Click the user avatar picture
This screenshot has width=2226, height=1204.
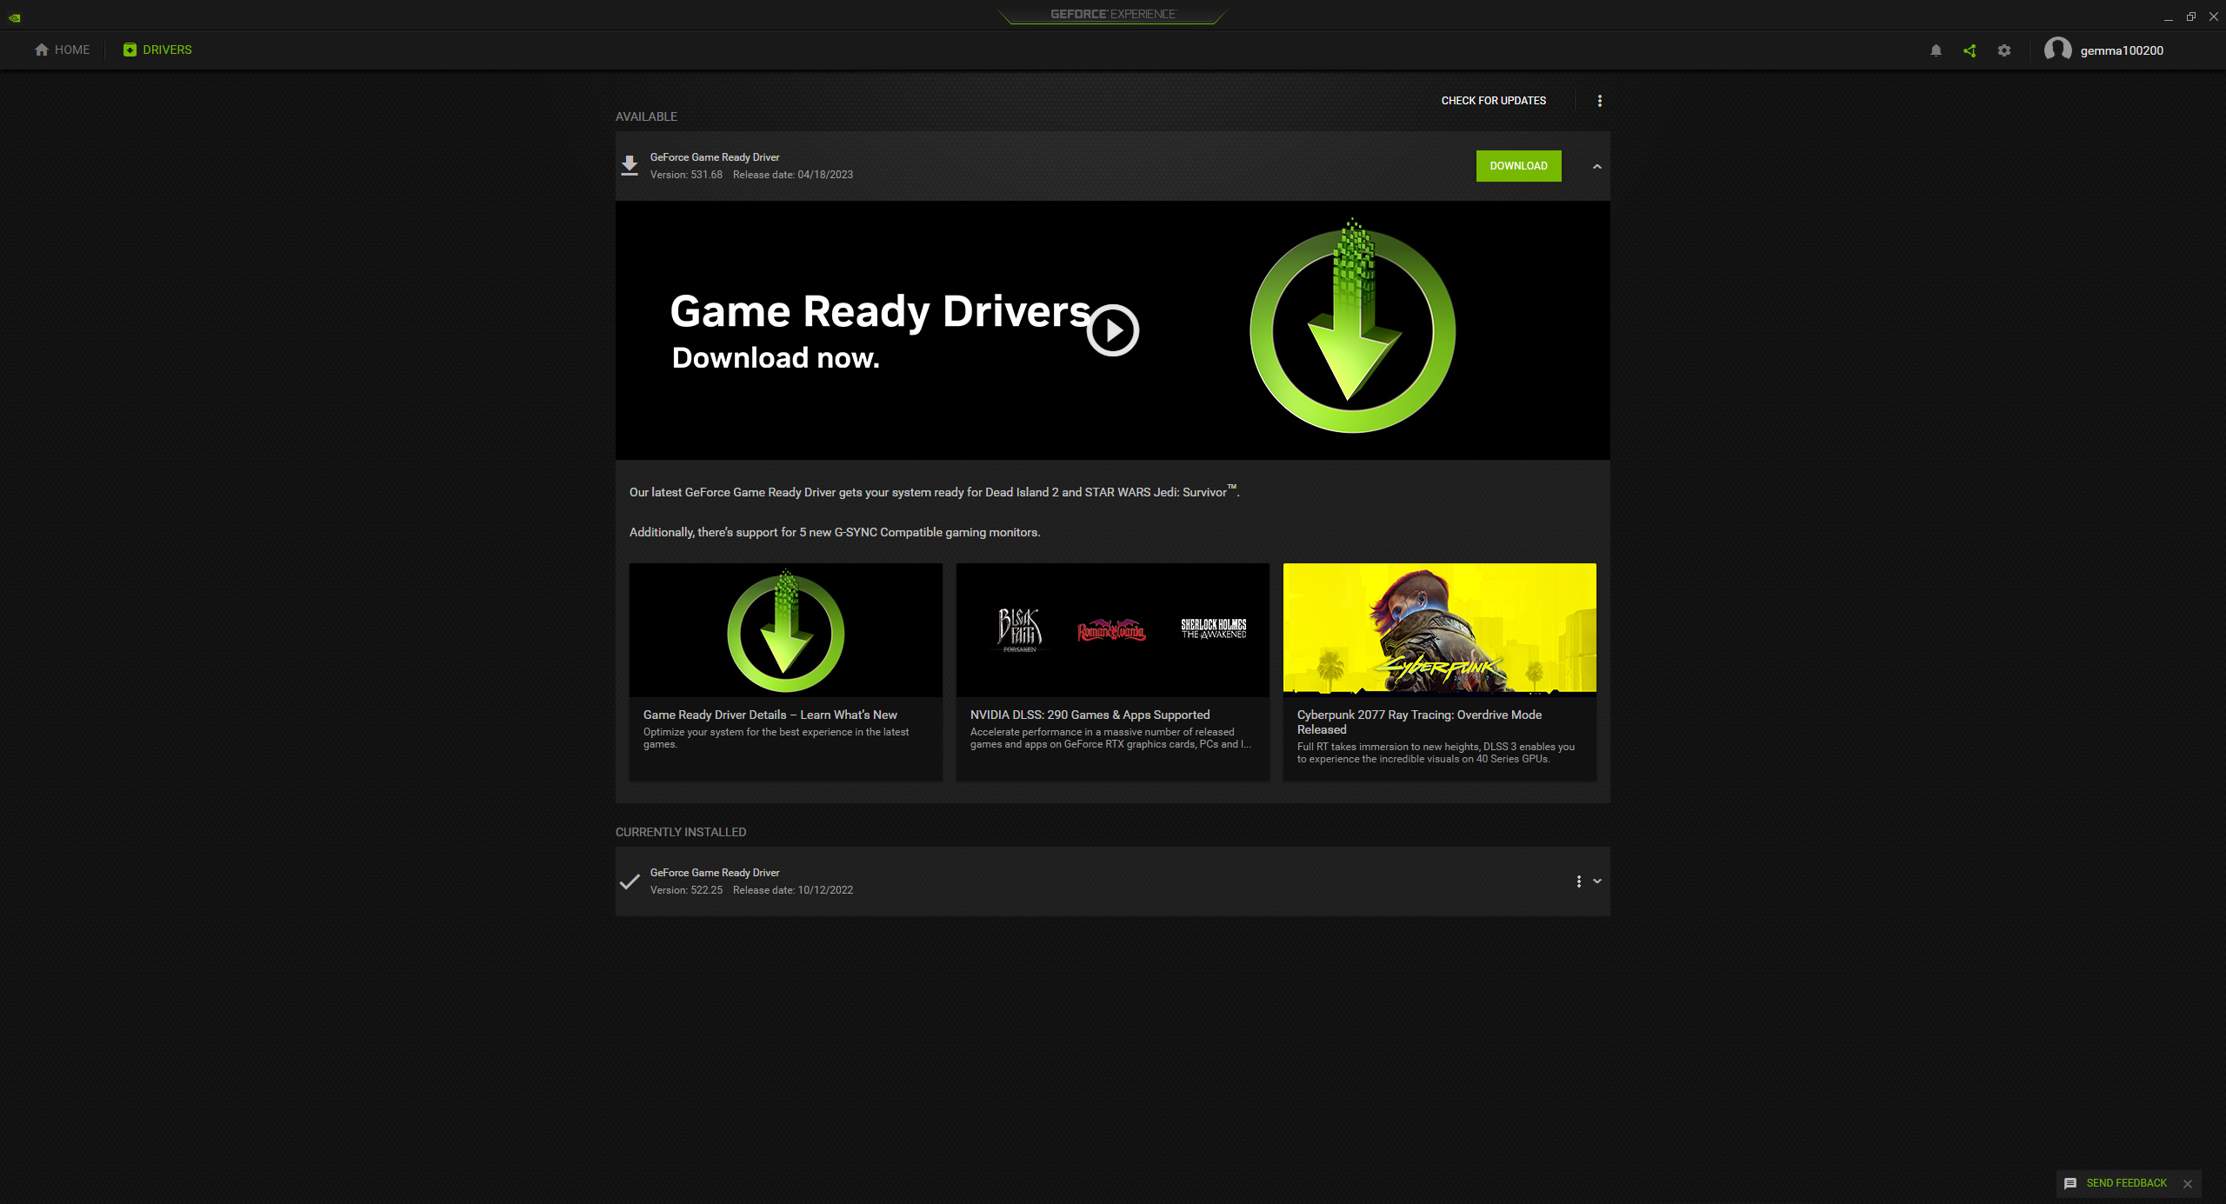coord(2057,50)
